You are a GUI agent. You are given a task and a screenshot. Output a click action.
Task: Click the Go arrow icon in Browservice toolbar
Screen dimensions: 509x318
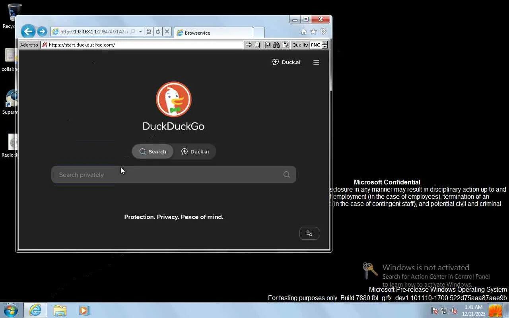pos(249,45)
